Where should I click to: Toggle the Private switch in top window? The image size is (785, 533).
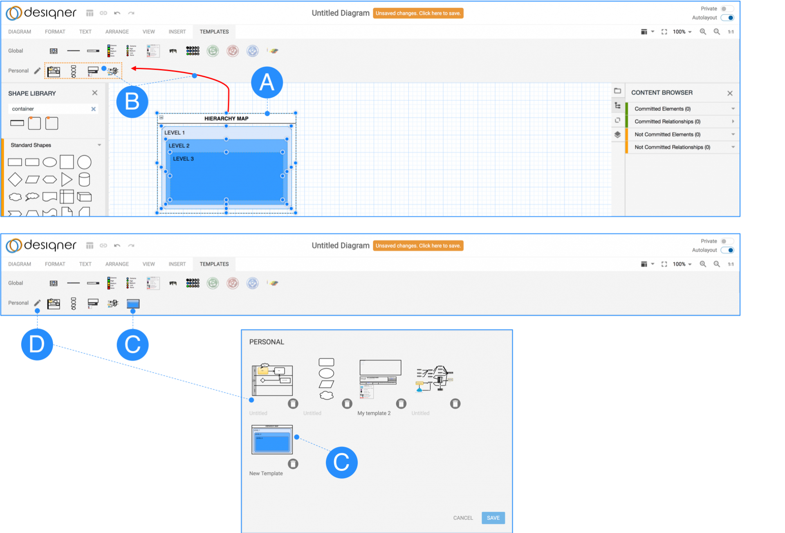coord(727,9)
